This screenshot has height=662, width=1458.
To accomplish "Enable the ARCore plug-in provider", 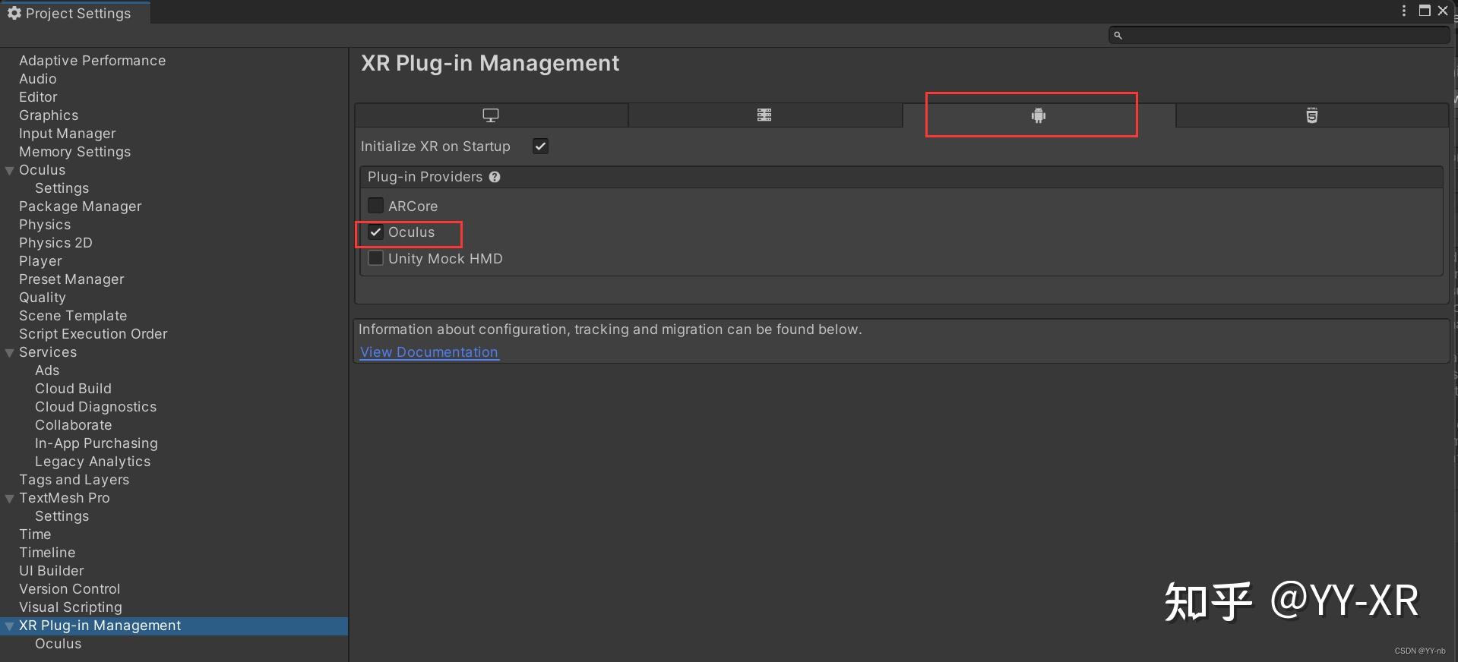I will pos(375,206).
